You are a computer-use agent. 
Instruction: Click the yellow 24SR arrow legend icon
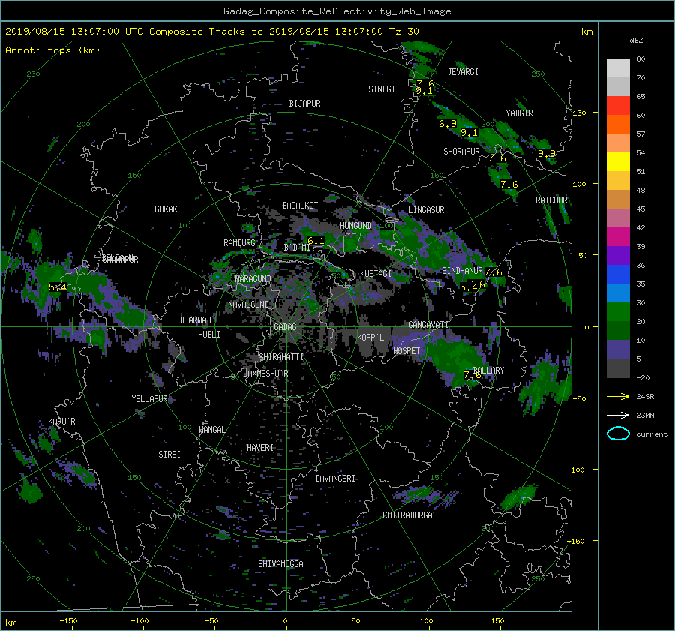click(618, 397)
